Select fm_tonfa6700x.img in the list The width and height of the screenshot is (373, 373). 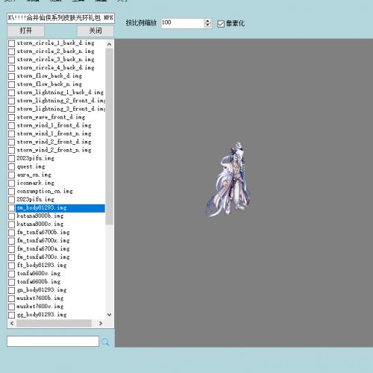coord(43,240)
